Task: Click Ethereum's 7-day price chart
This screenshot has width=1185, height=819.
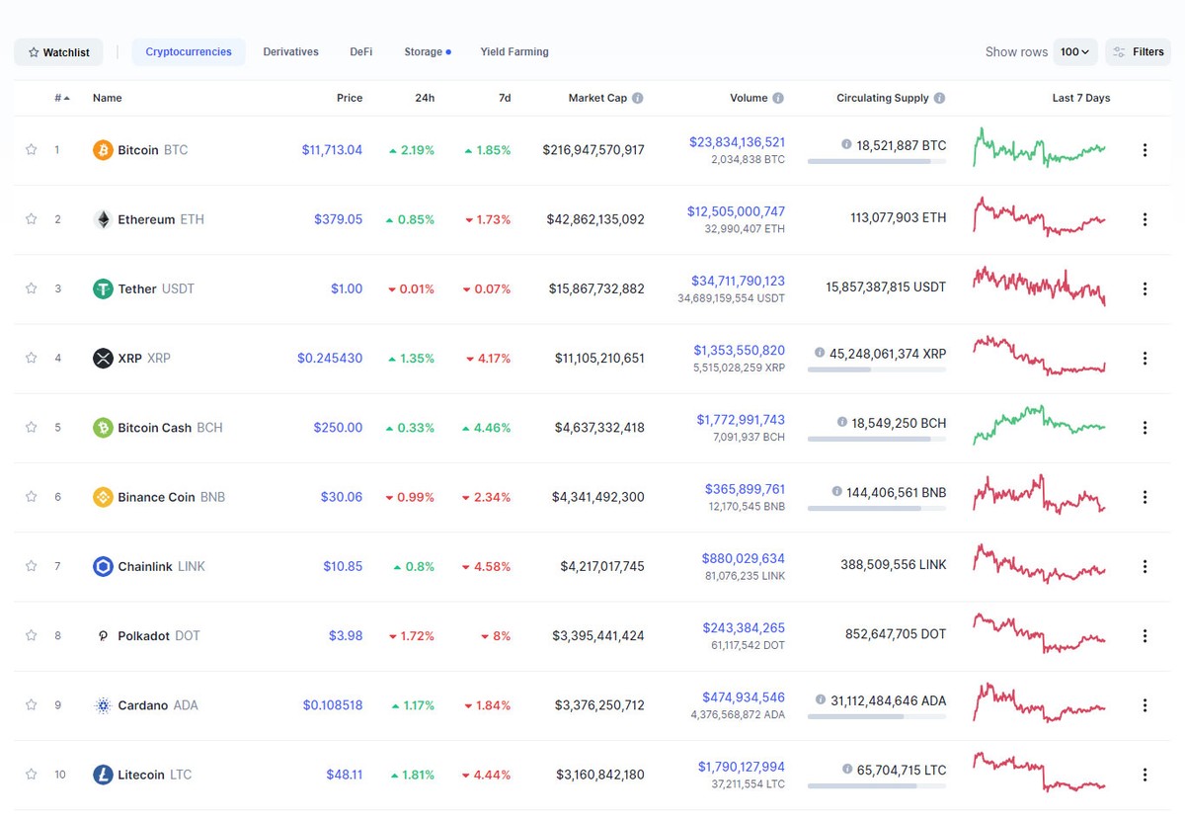Action: click(x=1039, y=219)
